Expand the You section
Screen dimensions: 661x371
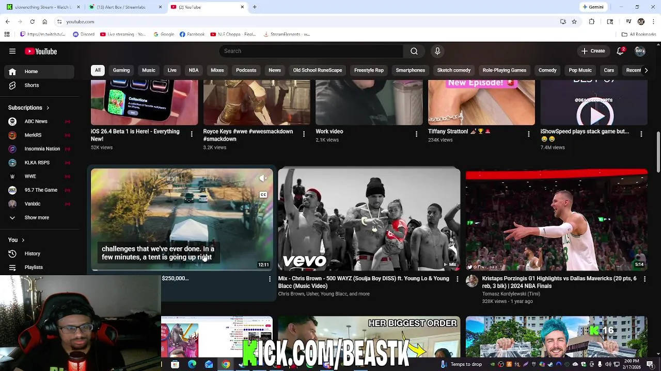[x=16, y=240]
